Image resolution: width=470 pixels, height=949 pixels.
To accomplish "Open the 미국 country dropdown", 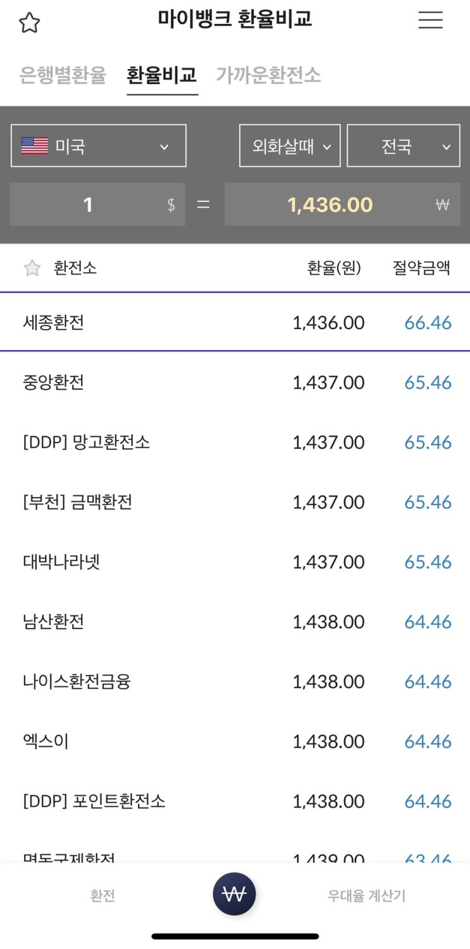I will [99, 146].
